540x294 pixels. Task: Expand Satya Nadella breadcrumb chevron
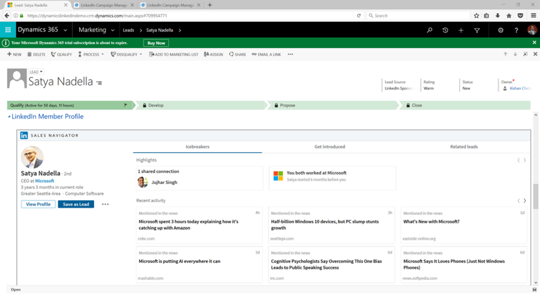pyautogui.click(x=180, y=30)
